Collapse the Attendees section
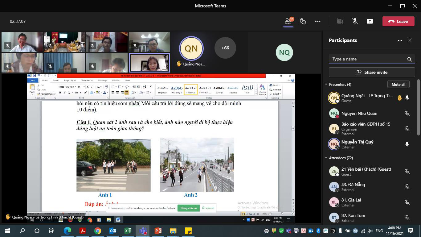The width and height of the screenshot is (421, 237). tap(326, 158)
